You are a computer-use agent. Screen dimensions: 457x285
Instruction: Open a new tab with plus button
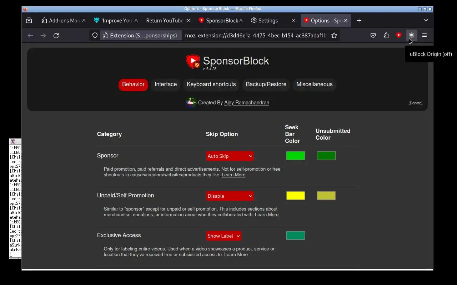coord(359,21)
